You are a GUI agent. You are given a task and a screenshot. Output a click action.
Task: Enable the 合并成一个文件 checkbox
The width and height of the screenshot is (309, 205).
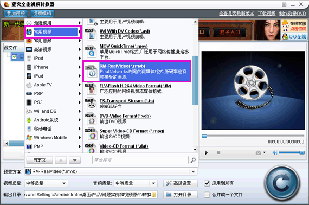(x=207, y=195)
